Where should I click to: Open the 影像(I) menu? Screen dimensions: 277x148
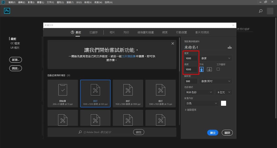tap(31, 2)
